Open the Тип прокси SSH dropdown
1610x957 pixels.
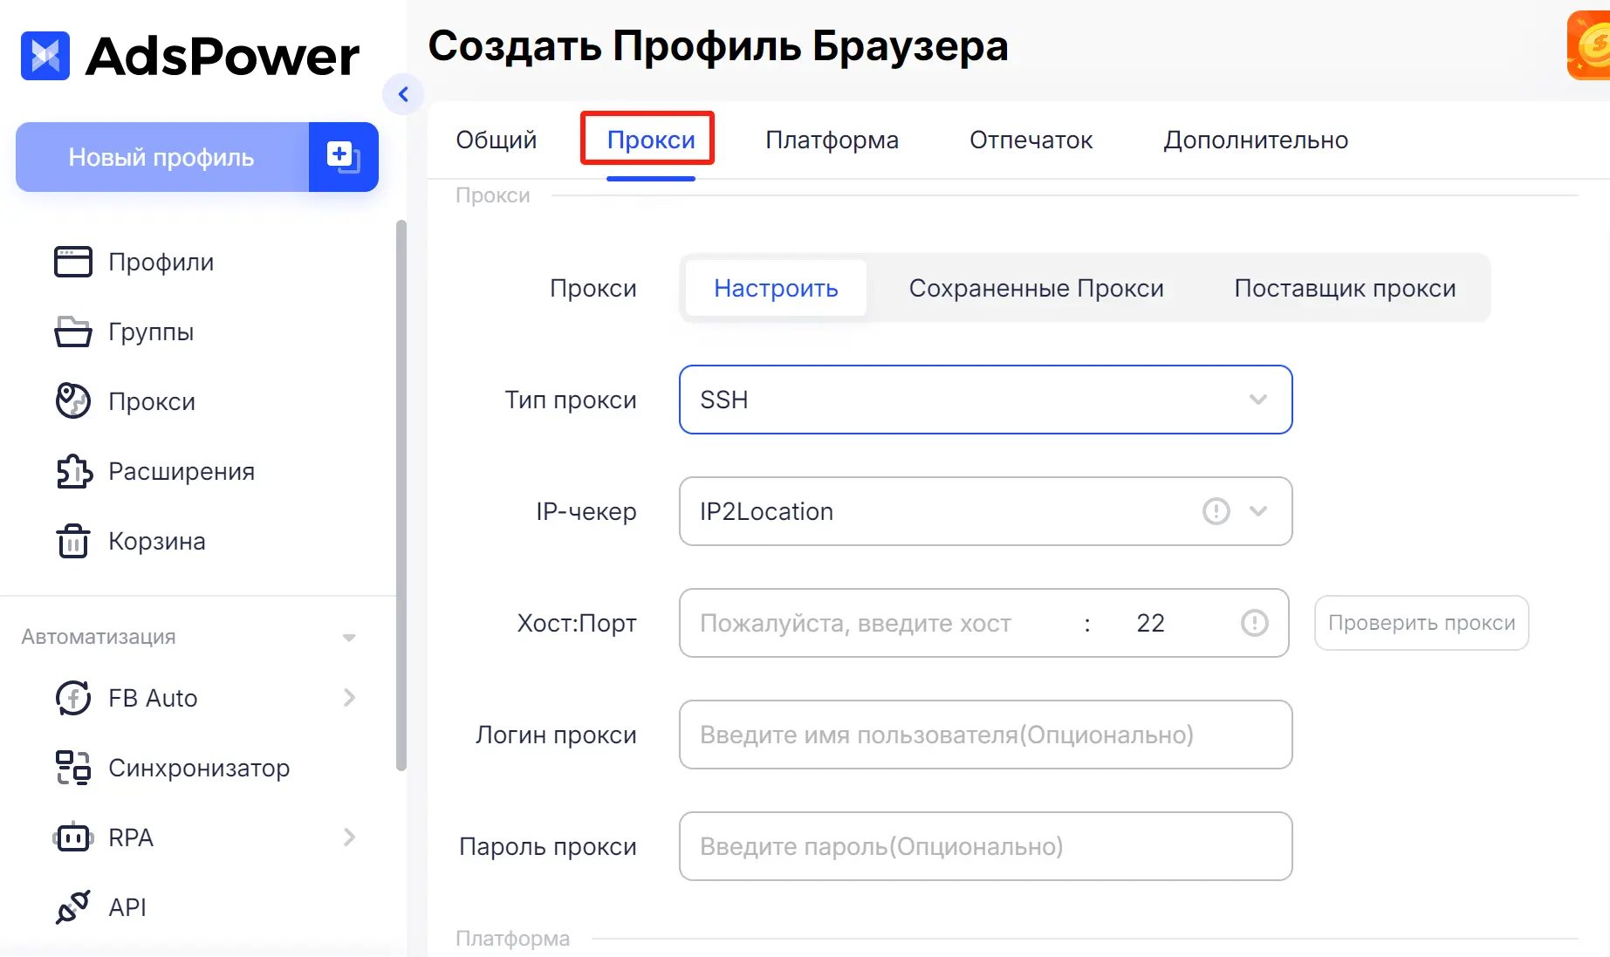(986, 400)
